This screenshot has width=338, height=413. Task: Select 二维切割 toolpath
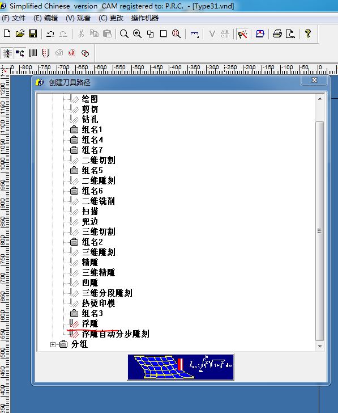point(99,160)
